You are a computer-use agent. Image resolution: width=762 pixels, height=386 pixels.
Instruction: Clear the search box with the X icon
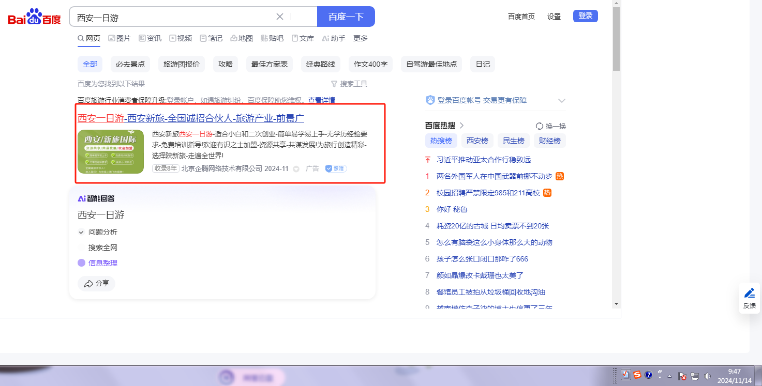tap(280, 17)
